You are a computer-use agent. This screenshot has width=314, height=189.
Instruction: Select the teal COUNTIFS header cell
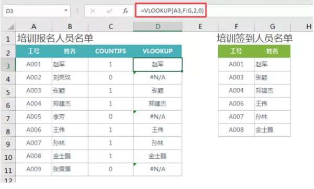click(x=110, y=51)
